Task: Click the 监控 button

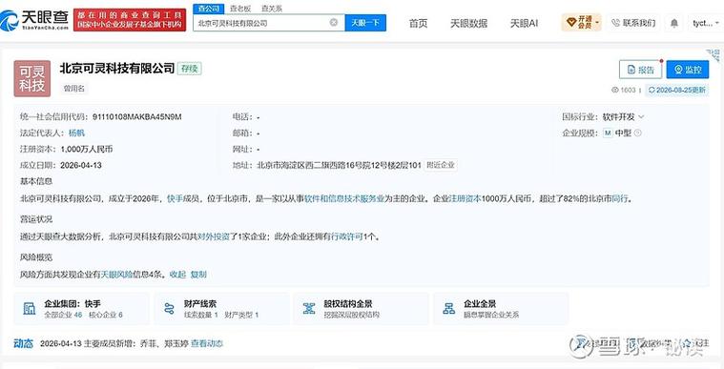Action: pos(688,70)
